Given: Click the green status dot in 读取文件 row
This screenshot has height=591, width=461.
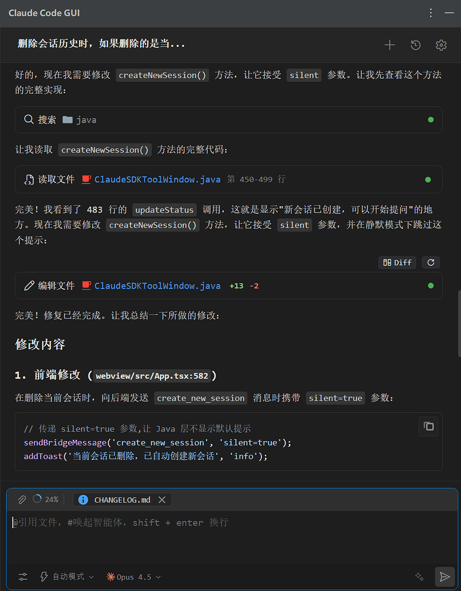Looking at the screenshot, I should 428,179.
